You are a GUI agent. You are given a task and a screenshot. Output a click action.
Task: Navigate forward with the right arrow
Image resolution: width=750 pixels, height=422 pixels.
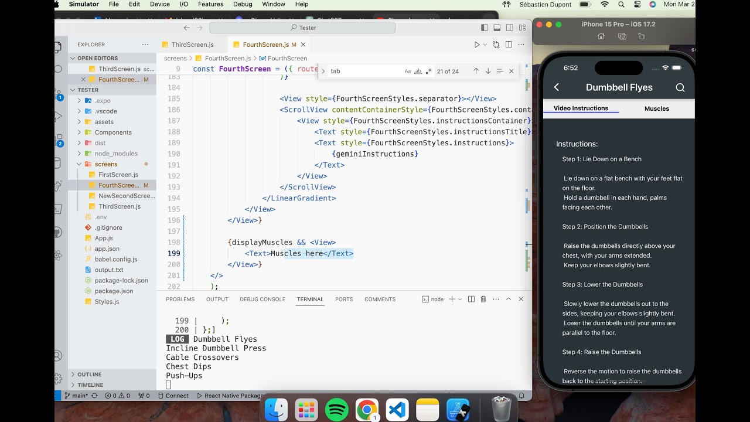click(199, 28)
